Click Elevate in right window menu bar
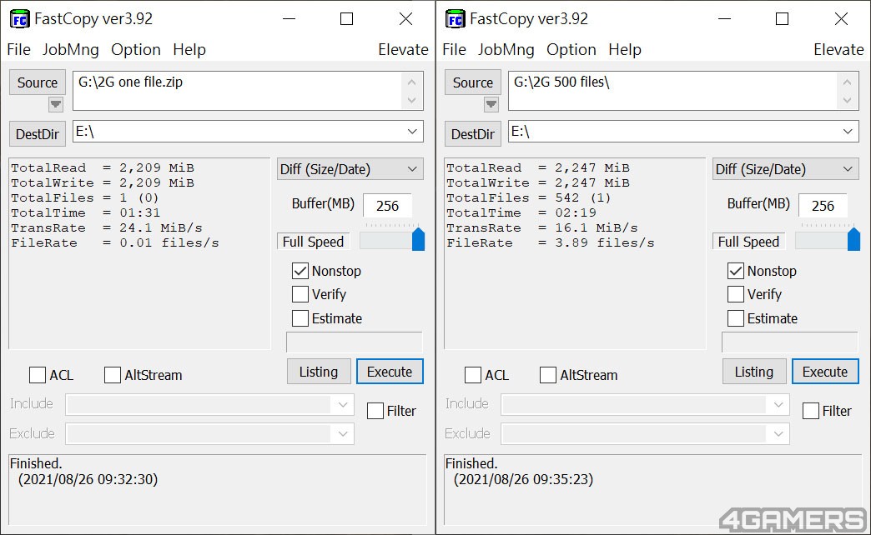 tap(838, 49)
